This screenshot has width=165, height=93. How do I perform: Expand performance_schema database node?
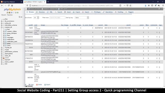tap(2, 52)
